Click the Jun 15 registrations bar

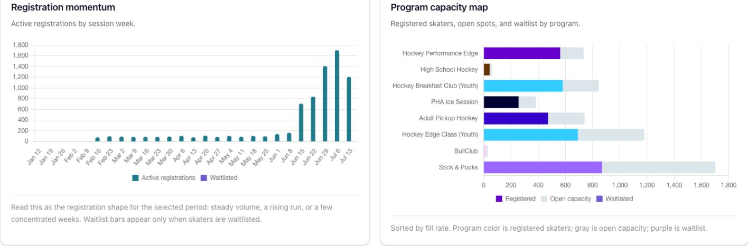301,122
